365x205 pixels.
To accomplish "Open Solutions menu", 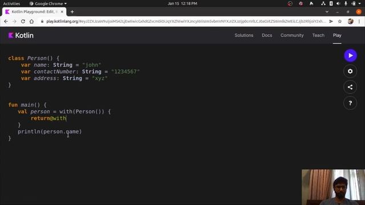I will click(x=244, y=35).
